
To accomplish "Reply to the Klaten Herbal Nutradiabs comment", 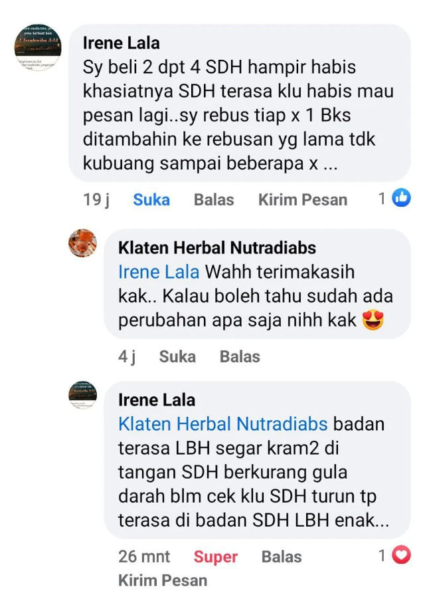I will (240, 357).
